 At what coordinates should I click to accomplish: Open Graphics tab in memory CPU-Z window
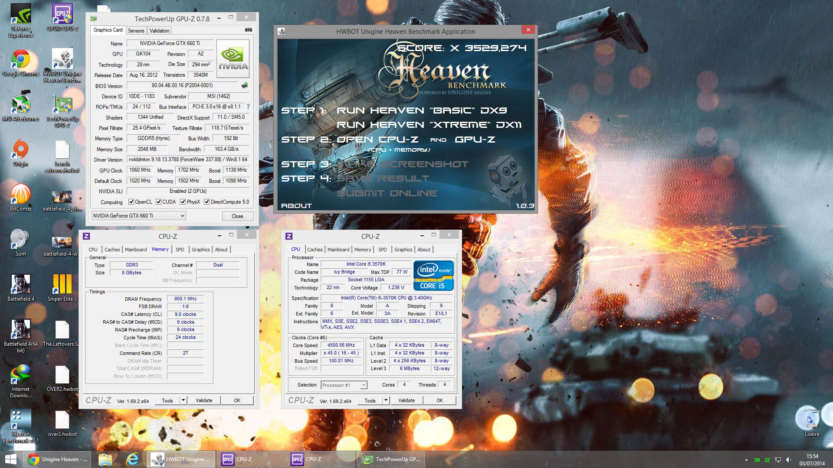click(201, 250)
